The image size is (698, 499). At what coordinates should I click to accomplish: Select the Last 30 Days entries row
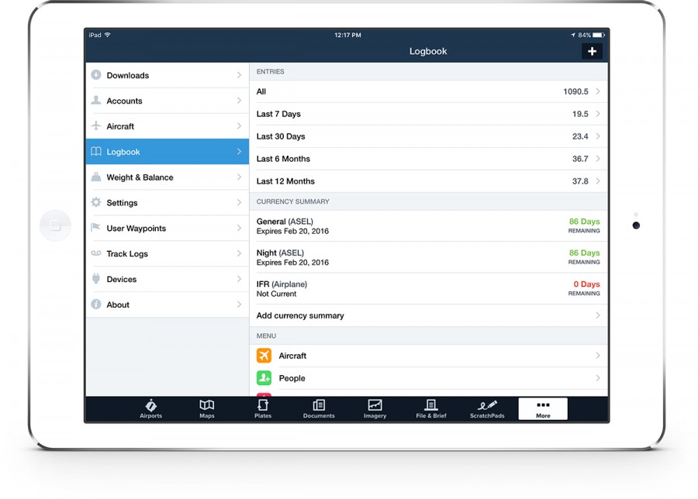(x=430, y=136)
